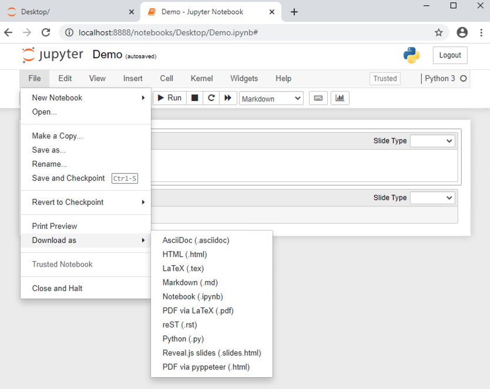Interrupt kernel with the stop icon

(194, 98)
